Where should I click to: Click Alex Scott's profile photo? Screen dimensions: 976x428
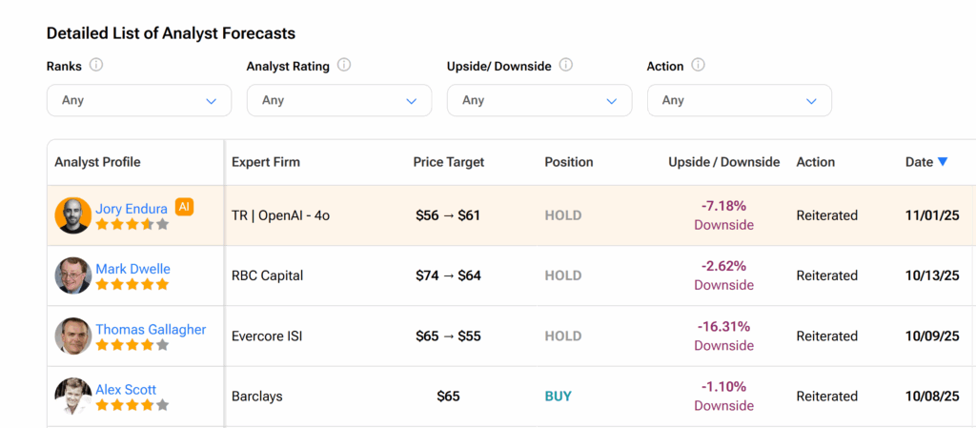(73, 397)
